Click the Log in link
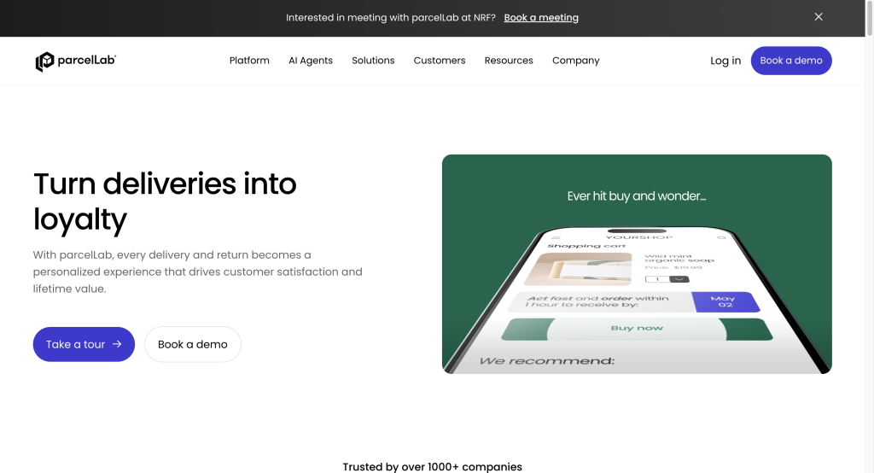Viewport: 874px width, 473px height. pyautogui.click(x=725, y=61)
